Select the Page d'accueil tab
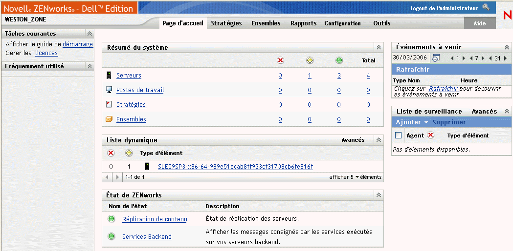The height and width of the screenshot is (251, 513). click(183, 23)
